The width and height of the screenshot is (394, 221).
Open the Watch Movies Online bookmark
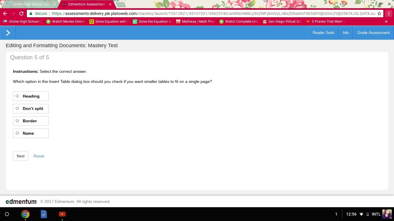point(65,21)
